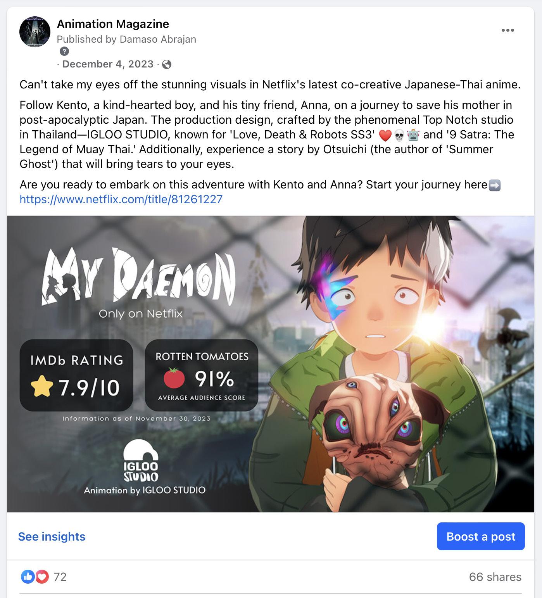Click the IGLOO STUDIO logo in the image

coord(141,460)
